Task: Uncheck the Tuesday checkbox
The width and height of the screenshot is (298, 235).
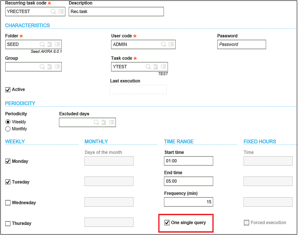Action: tap(8, 182)
